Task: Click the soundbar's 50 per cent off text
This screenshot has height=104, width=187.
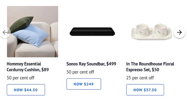Action: (80, 72)
